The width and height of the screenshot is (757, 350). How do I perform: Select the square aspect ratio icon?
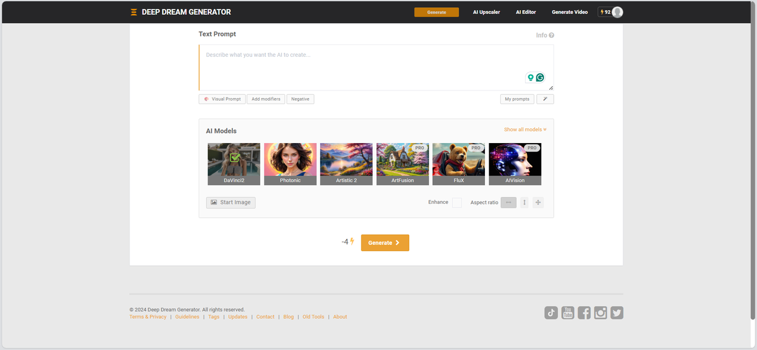tap(538, 202)
